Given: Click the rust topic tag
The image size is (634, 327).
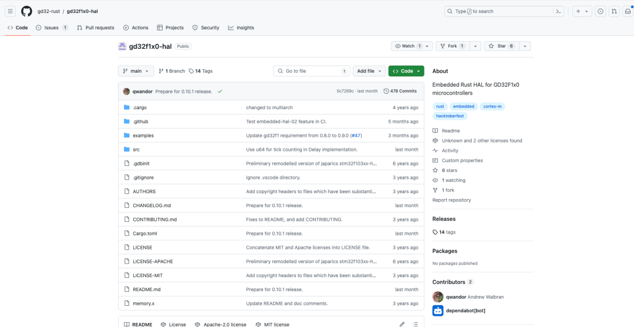Looking at the screenshot, I should 440,106.
